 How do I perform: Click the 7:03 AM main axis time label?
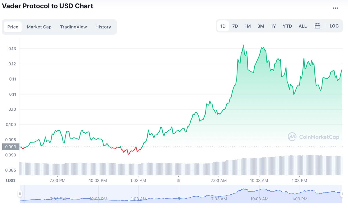tap(219, 180)
